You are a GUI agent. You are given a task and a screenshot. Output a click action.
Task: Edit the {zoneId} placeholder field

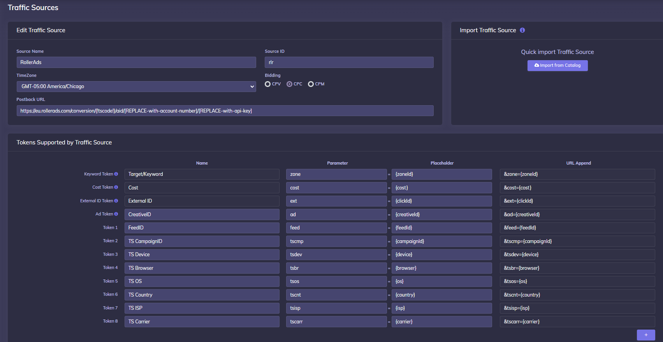coord(442,174)
